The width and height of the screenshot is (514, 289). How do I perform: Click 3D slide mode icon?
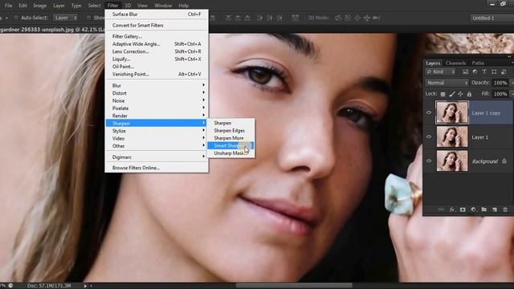point(367,18)
